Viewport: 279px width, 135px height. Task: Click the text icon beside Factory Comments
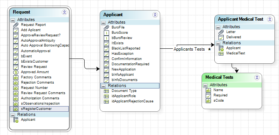pyautogui.click(x=16, y=78)
